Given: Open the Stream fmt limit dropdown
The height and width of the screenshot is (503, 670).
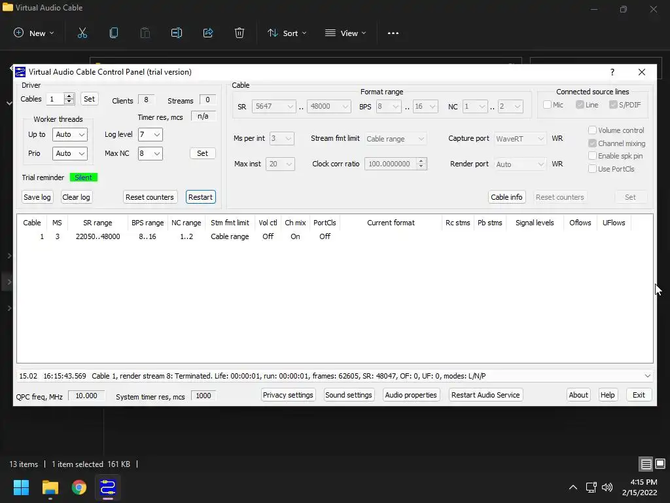Looking at the screenshot, I should coord(396,139).
